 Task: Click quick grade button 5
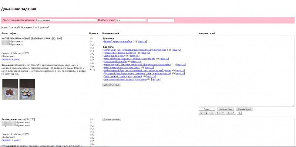pos(212,113)
